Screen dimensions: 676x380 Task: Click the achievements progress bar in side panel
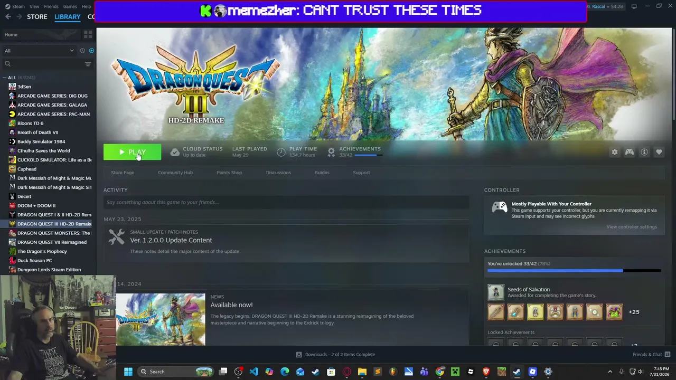tap(574, 271)
